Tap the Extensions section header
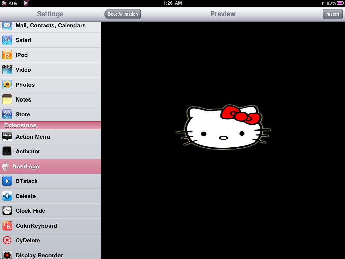 coord(51,125)
